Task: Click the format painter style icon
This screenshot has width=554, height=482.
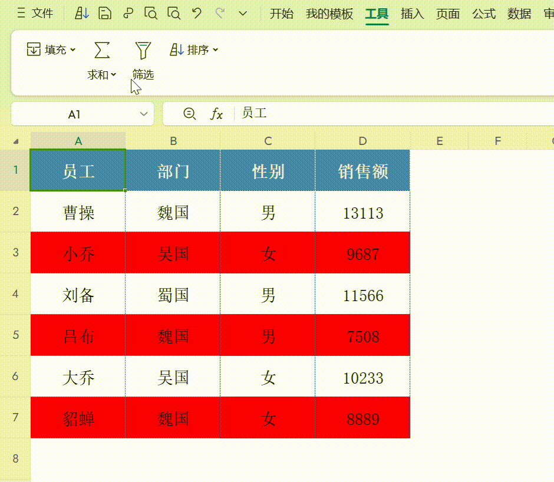Action: 128,14
